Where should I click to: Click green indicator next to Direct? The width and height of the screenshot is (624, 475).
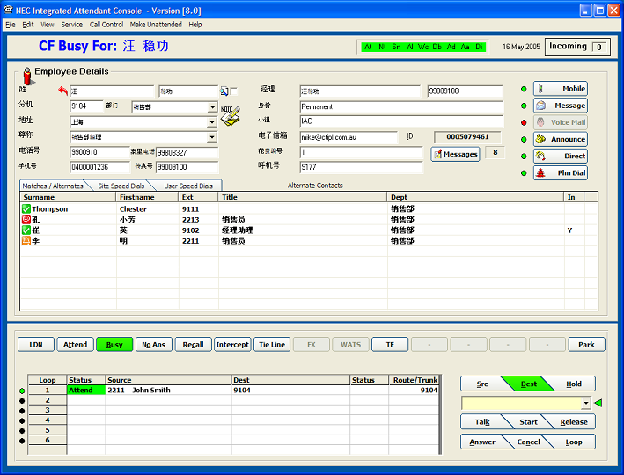coord(524,157)
